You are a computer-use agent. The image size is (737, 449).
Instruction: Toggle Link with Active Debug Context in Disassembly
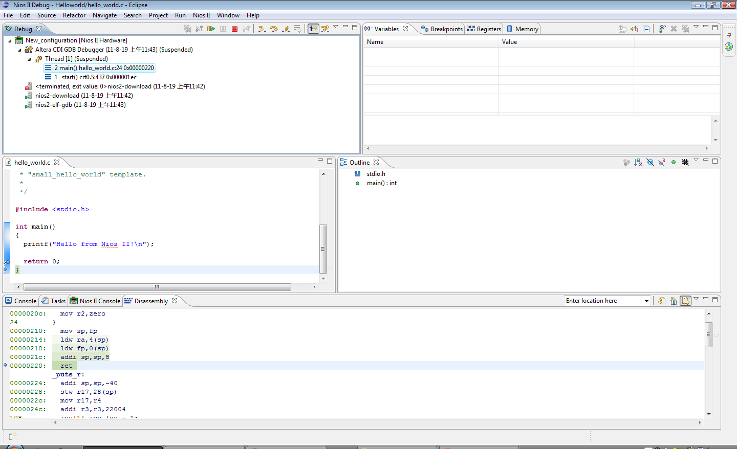(x=686, y=301)
